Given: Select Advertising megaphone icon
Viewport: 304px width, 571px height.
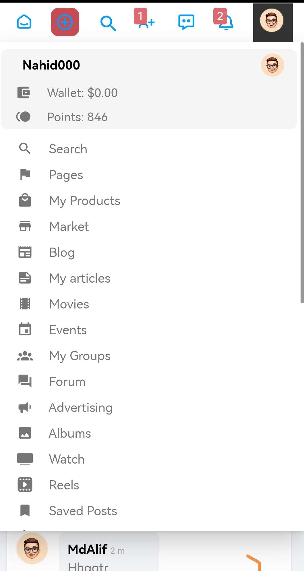Looking at the screenshot, I should [x=25, y=407].
